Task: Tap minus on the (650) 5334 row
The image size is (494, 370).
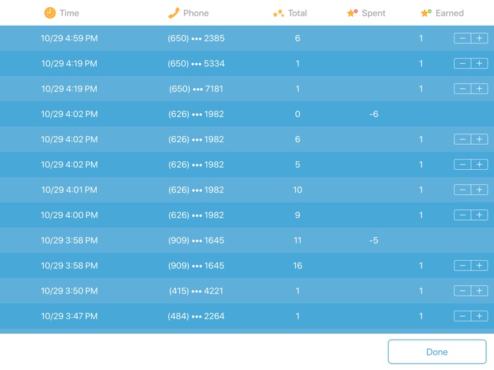Action: pos(462,63)
